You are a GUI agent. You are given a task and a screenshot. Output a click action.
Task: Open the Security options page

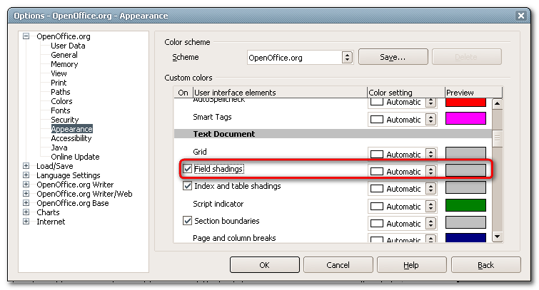coord(65,120)
